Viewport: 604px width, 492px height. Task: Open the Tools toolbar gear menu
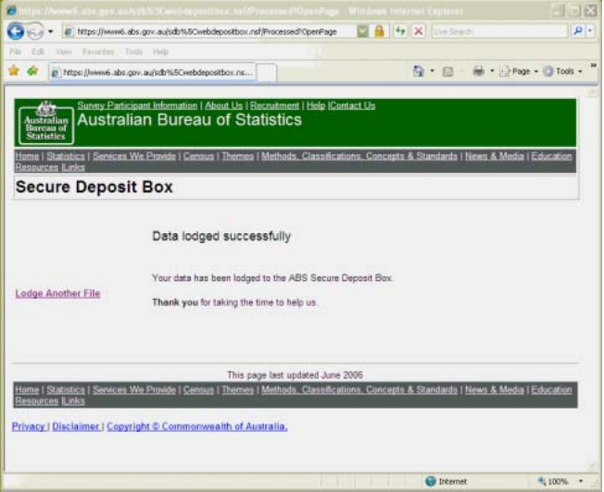(x=562, y=71)
